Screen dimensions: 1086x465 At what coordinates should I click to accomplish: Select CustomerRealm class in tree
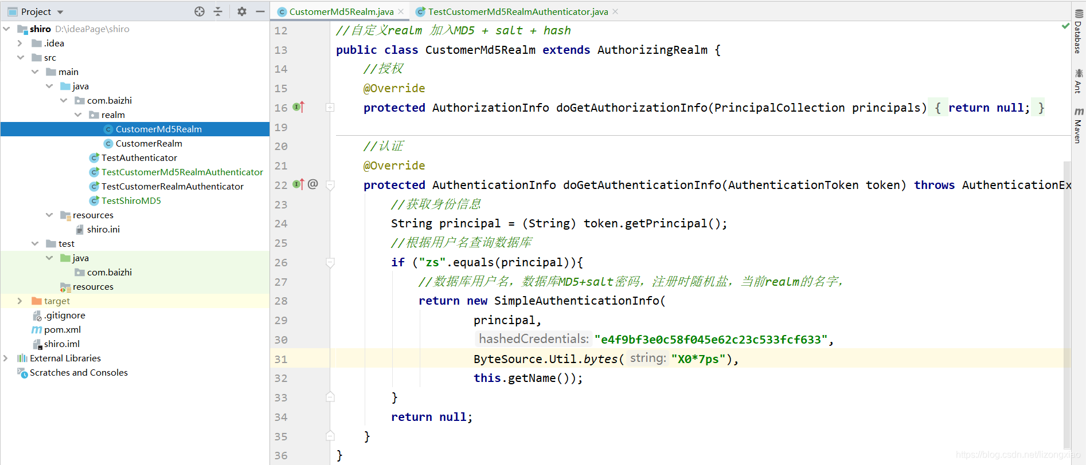tap(149, 143)
